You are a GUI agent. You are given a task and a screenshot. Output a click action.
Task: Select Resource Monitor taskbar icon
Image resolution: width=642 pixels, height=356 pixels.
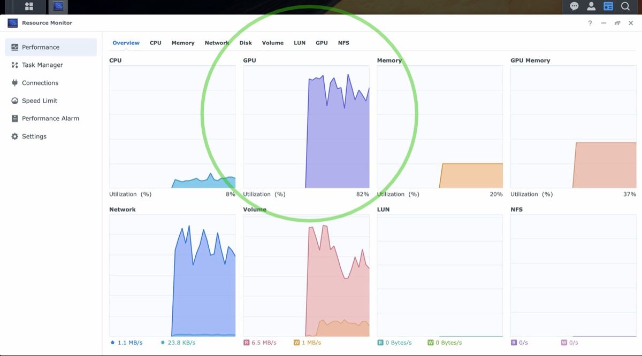58,6
